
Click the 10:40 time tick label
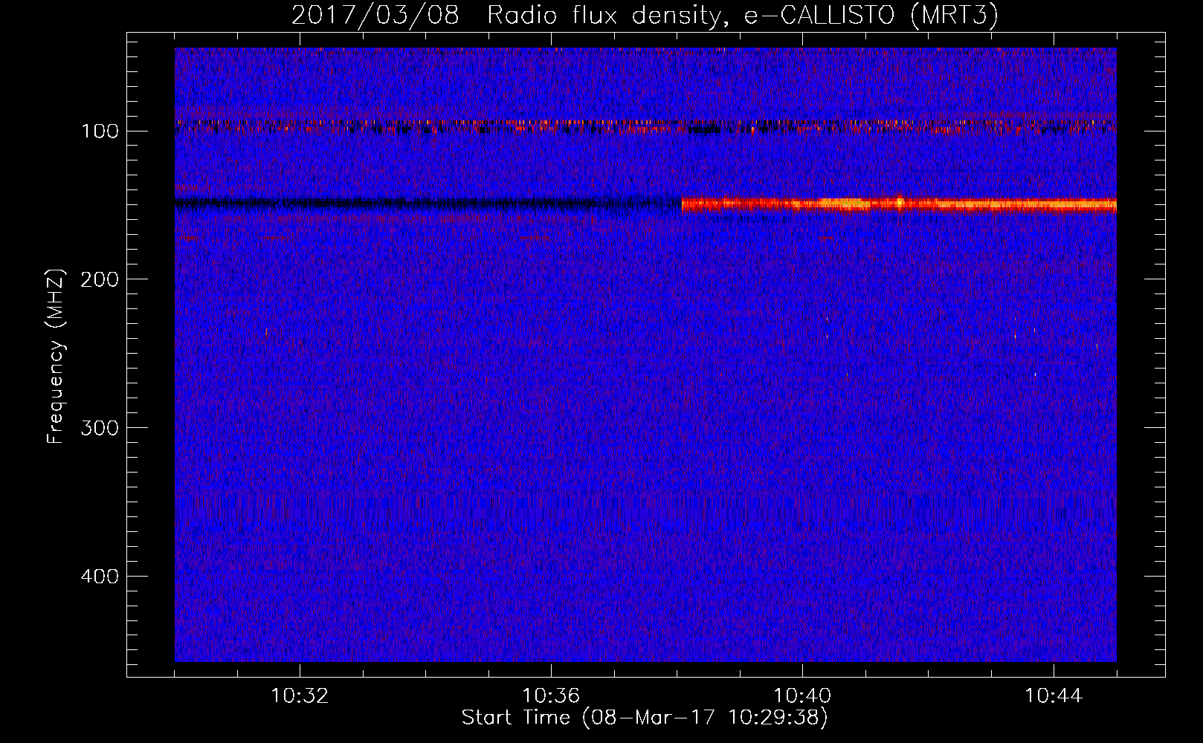(802, 696)
